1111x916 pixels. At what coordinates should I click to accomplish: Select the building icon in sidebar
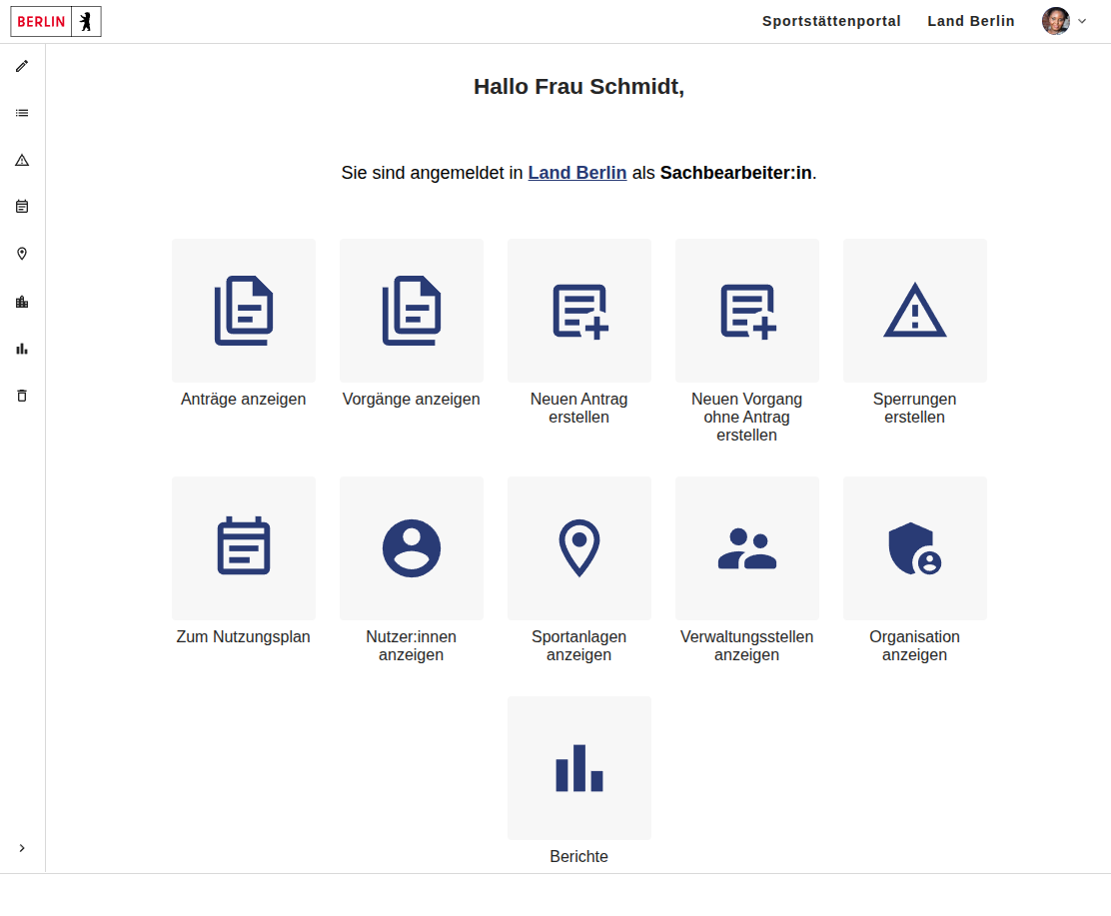(x=22, y=302)
